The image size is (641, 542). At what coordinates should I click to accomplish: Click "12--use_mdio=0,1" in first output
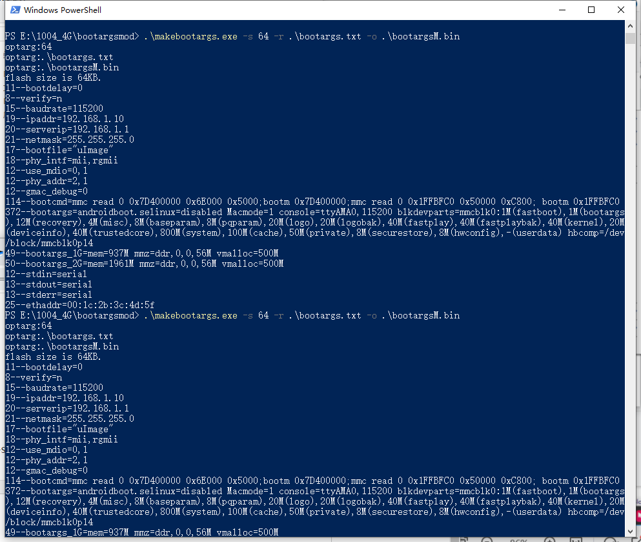(46, 171)
